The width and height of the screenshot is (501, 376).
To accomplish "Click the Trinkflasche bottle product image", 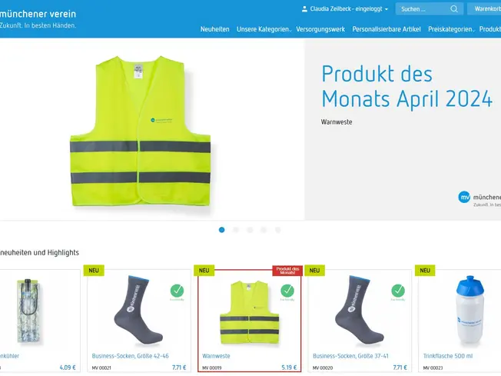I will (469, 310).
